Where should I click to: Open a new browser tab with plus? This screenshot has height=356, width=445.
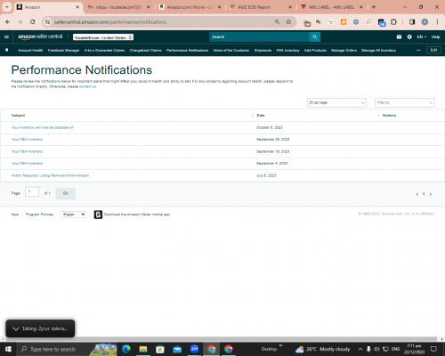pos(374,7)
